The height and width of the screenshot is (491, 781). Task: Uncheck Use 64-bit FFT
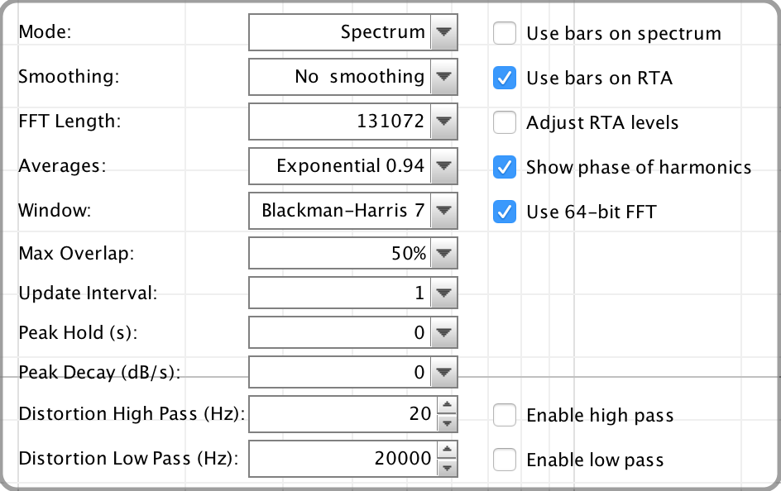[x=504, y=212]
